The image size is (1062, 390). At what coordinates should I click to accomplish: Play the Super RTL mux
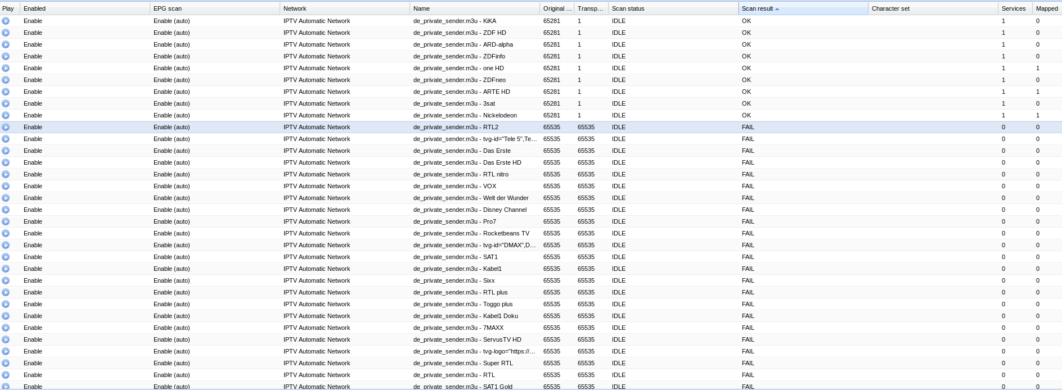6,363
